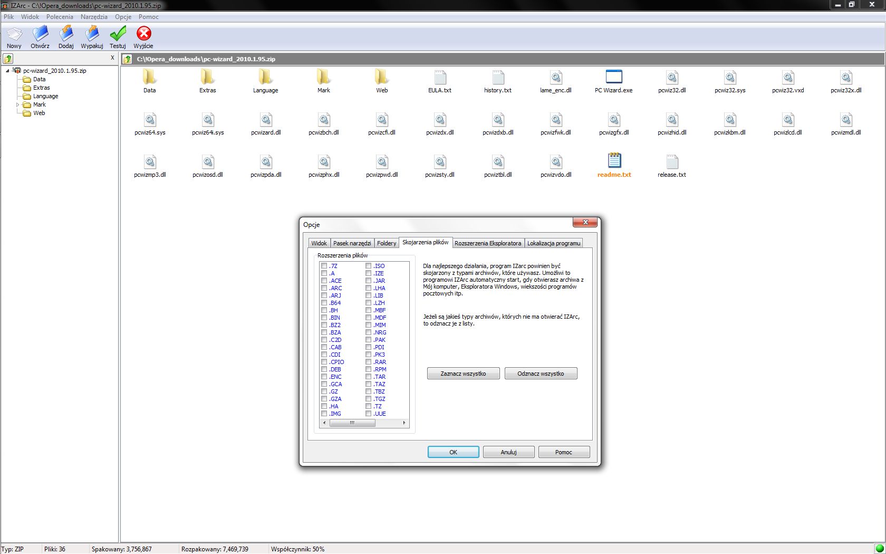Click the up-folder icon in the tree pane header

coord(8,59)
